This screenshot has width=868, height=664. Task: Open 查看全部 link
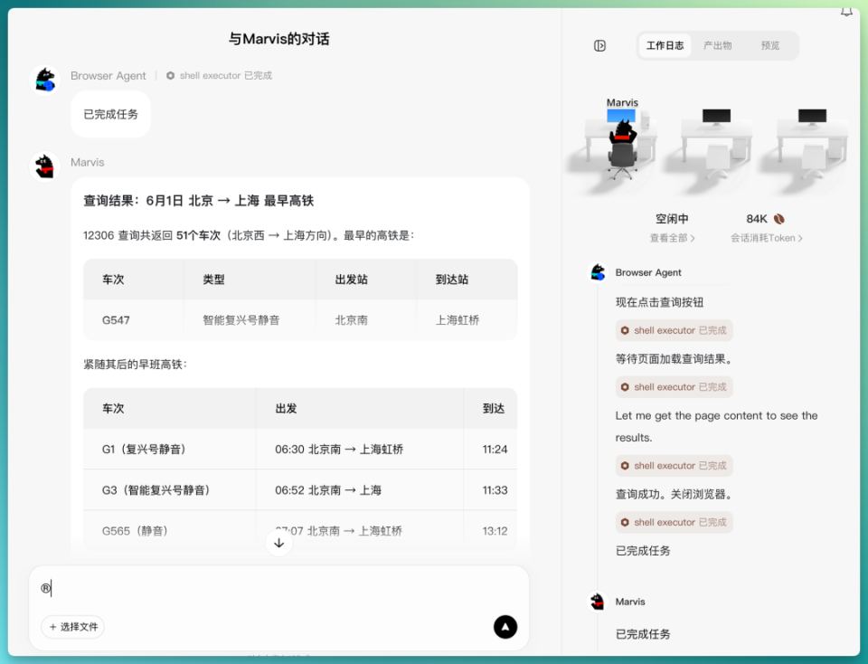672,238
